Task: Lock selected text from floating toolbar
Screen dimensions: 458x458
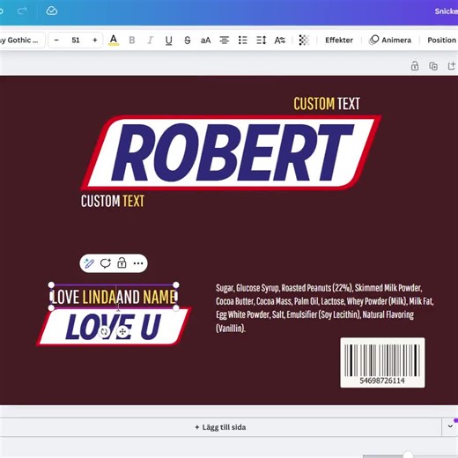Action: pos(122,262)
